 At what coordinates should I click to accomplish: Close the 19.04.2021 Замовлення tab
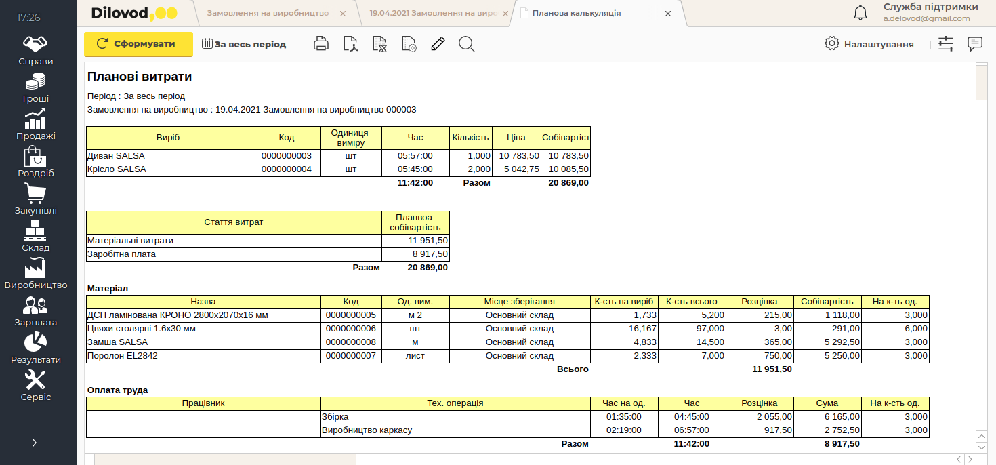[x=505, y=13]
